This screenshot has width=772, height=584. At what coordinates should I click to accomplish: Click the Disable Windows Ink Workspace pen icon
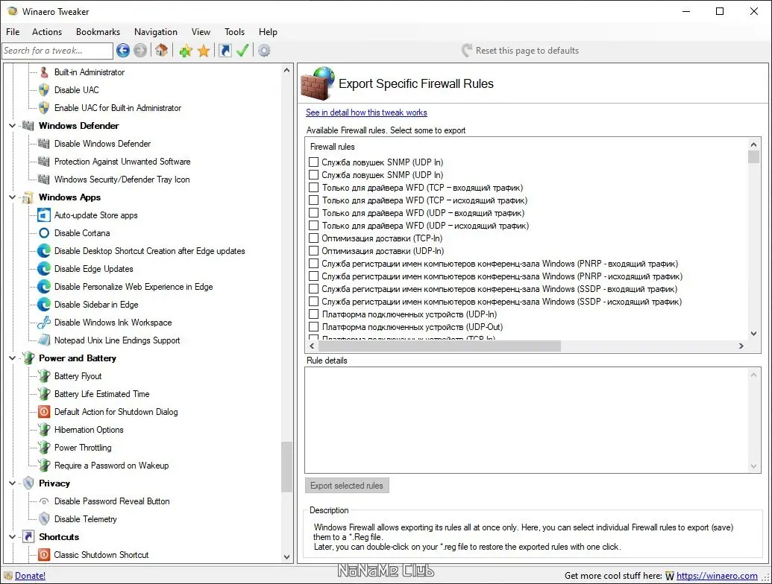(44, 323)
